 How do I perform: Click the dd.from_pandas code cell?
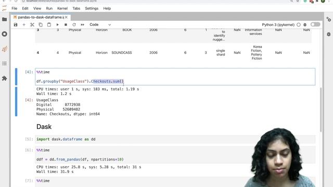point(175,155)
